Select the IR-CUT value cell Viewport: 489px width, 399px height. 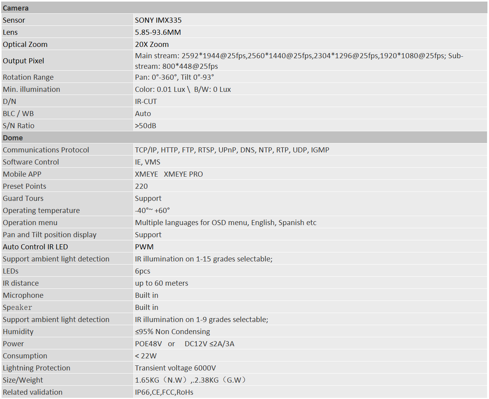tap(146, 101)
